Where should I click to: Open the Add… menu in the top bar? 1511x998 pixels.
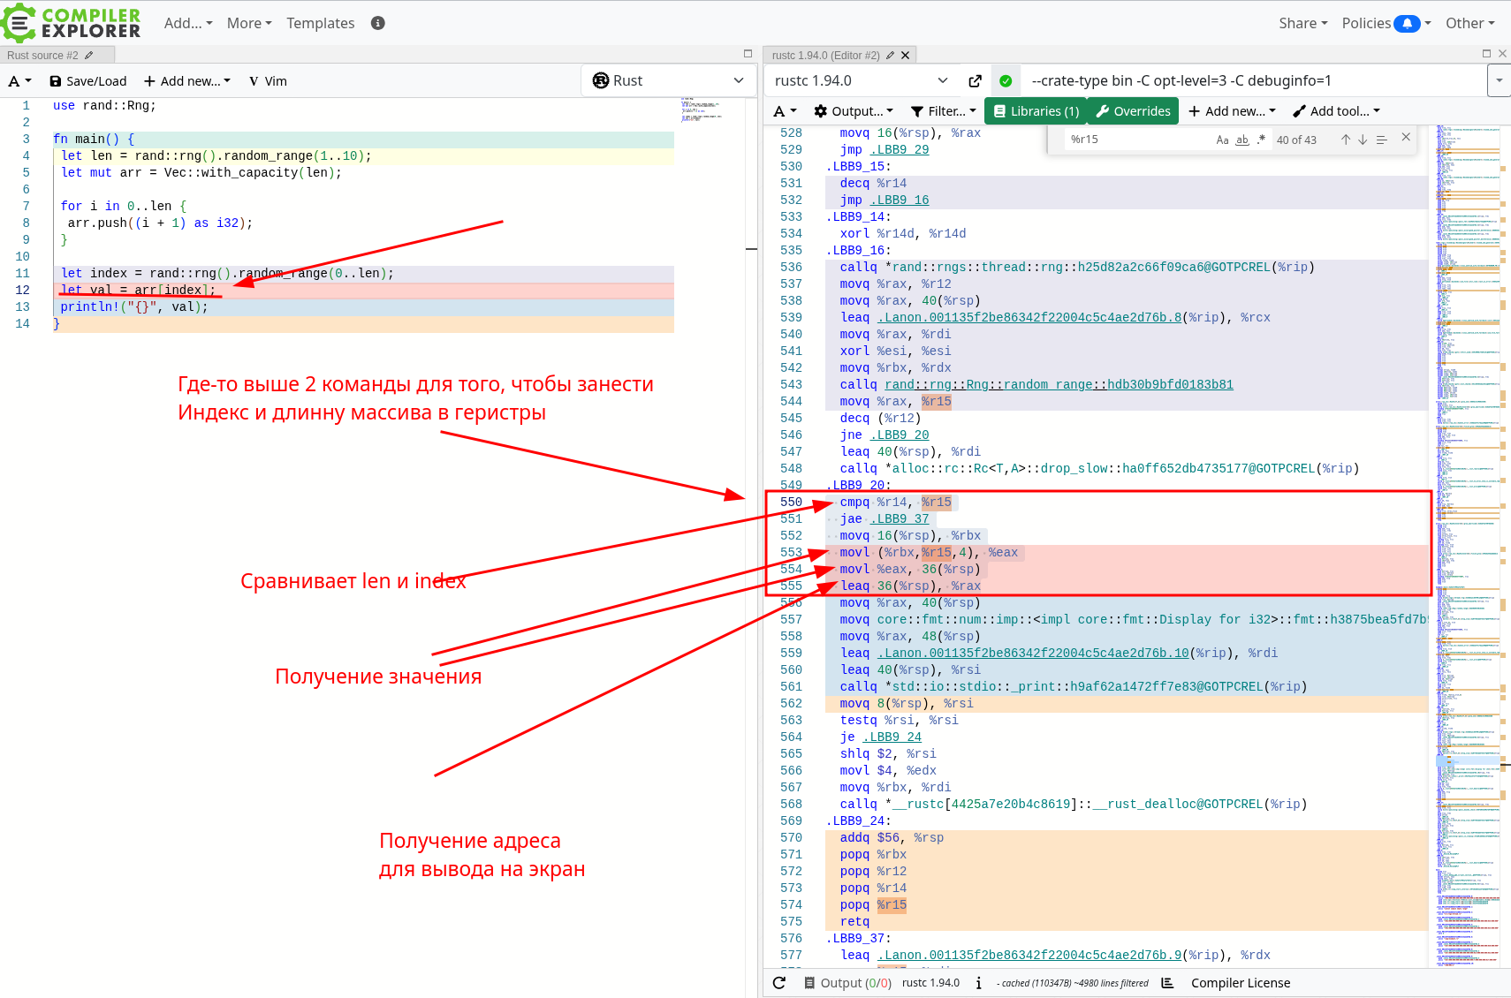187,23
